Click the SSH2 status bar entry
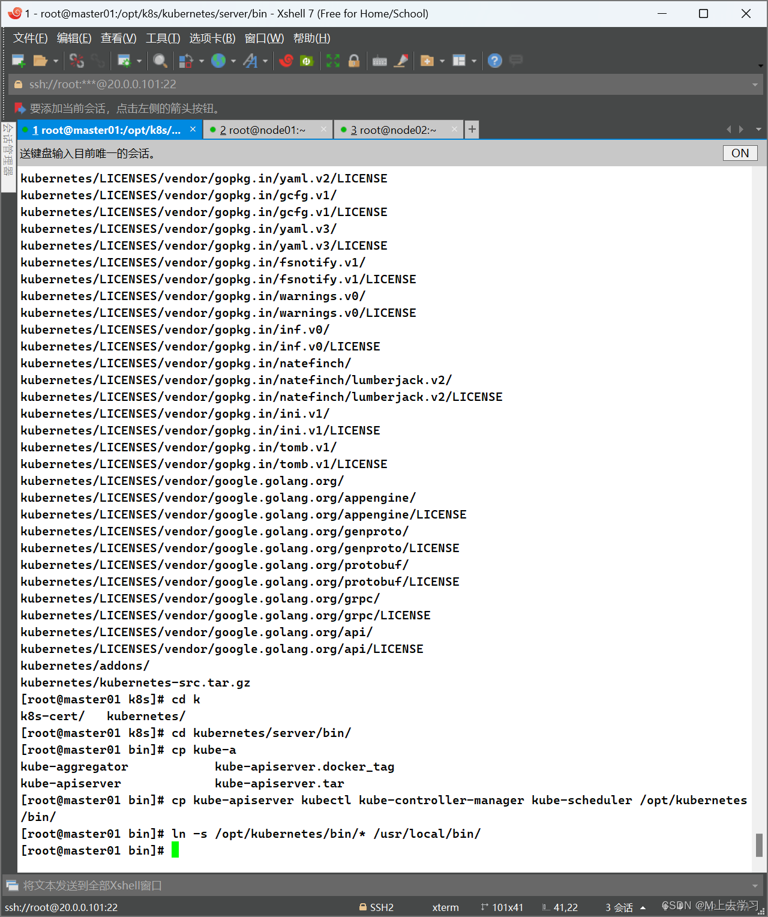Viewport: 768px width, 917px height. point(377,907)
